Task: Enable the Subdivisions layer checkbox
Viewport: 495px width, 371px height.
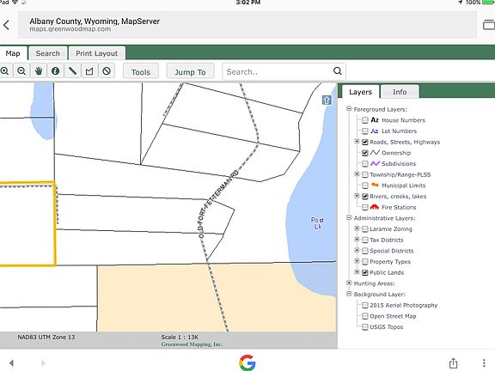Action: 365,164
